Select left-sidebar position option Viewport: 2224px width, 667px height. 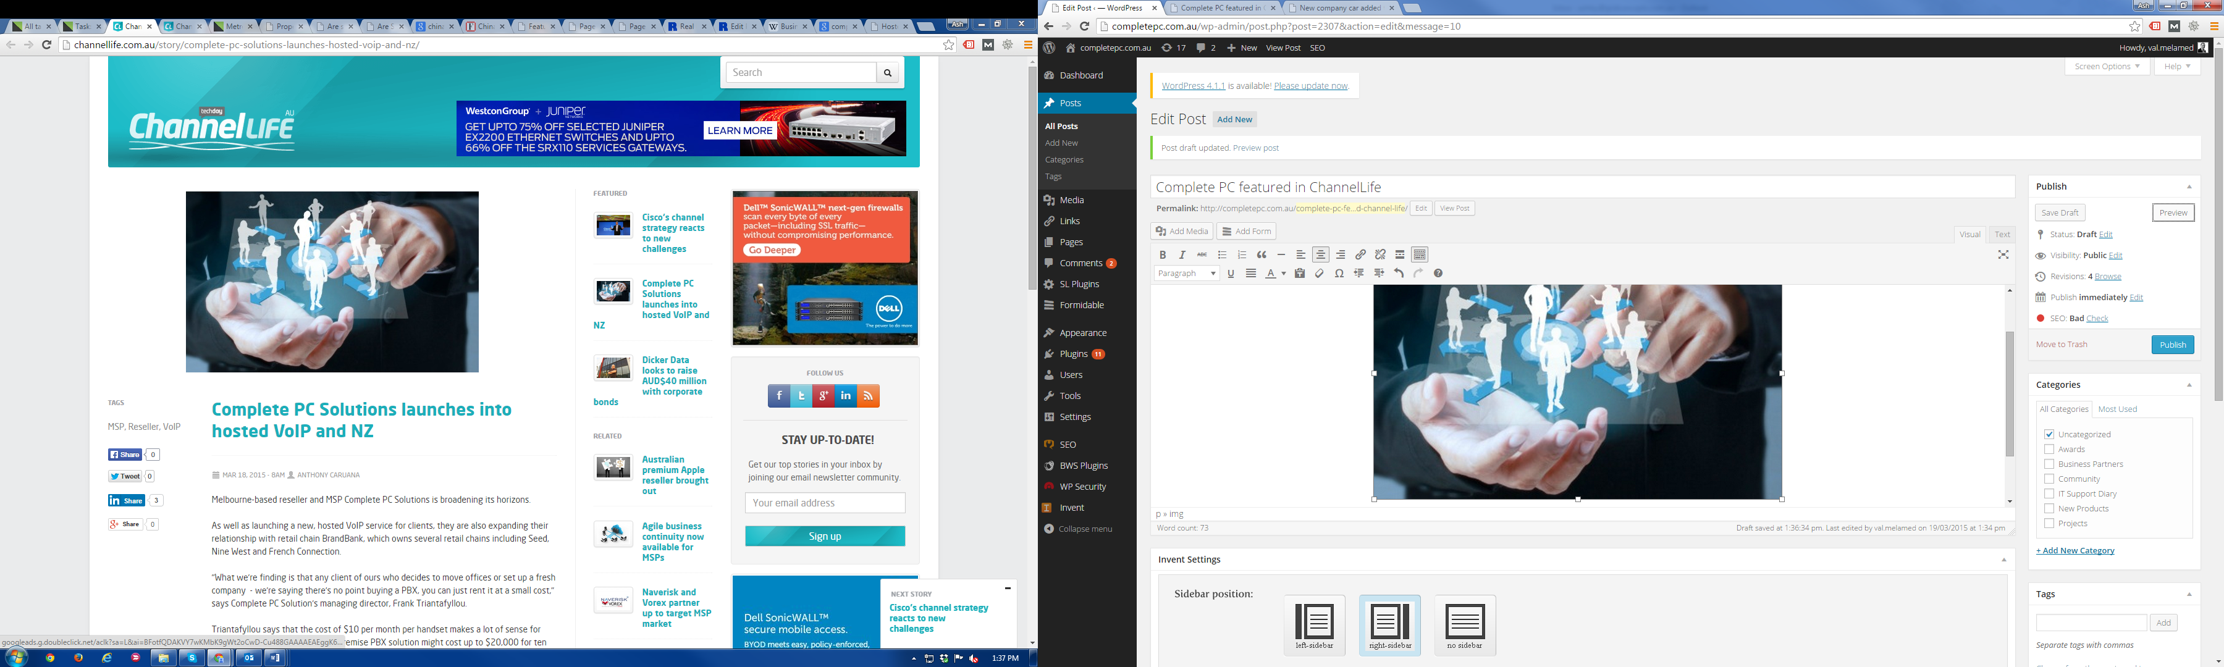point(1314,625)
